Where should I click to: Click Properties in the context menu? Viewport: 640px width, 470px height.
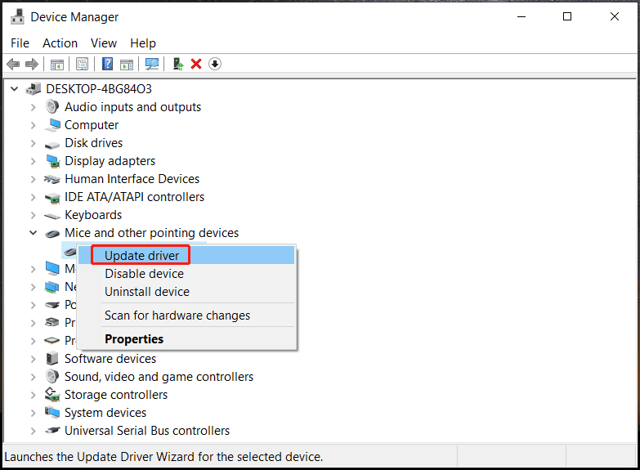coord(134,339)
